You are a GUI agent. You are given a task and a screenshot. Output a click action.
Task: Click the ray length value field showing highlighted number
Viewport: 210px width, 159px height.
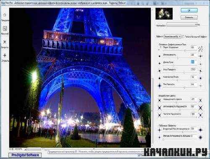[193, 62]
